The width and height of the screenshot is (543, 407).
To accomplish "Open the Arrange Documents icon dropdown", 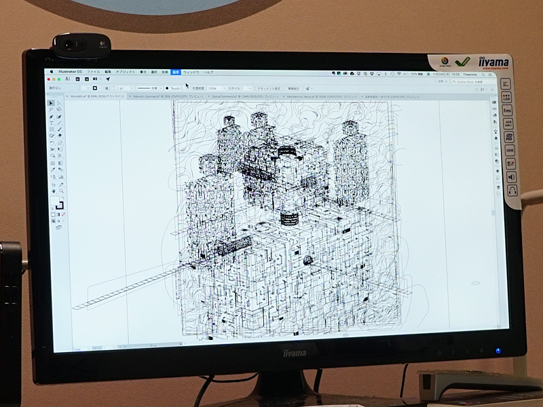I will pyautogui.click(x=96, y=79).
